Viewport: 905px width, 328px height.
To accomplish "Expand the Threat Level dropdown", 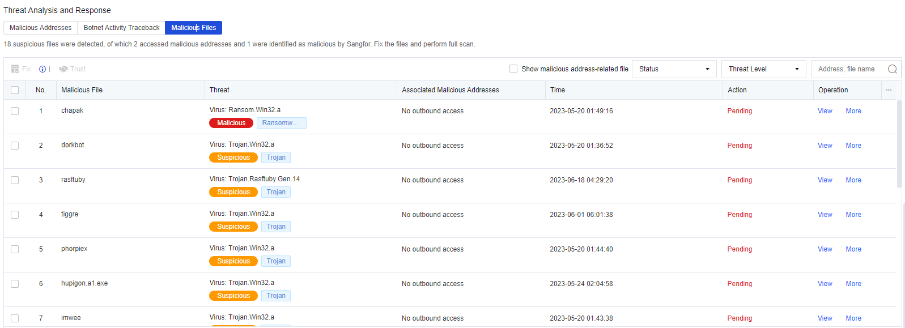I will [x=763, y=69].
